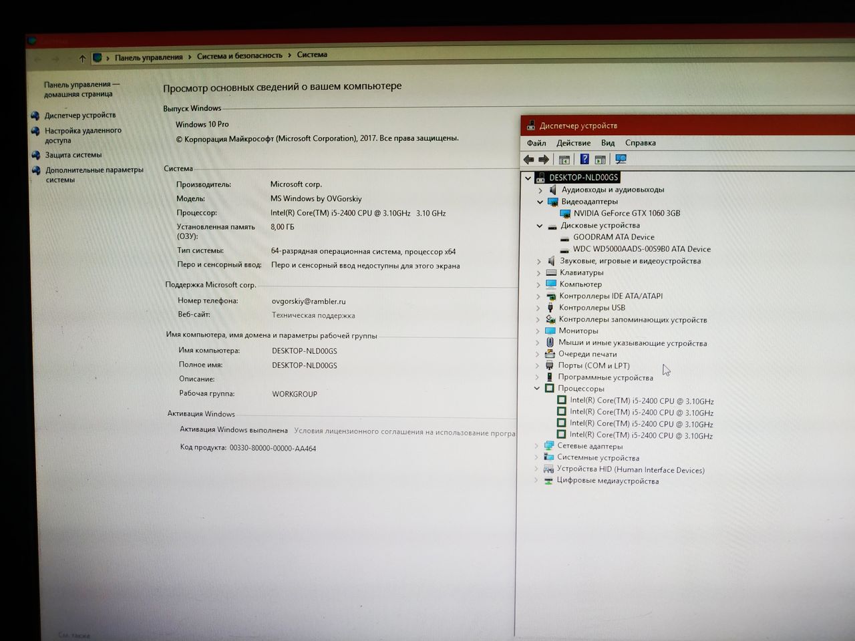Click the monitor icon beside Компьютер
Image resolution: width=855 pixels, height=641 pixels.
click(x=551, y=284)
